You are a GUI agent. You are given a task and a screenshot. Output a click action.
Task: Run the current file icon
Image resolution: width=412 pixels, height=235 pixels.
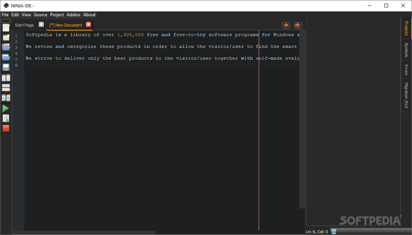tap(6, 118)
